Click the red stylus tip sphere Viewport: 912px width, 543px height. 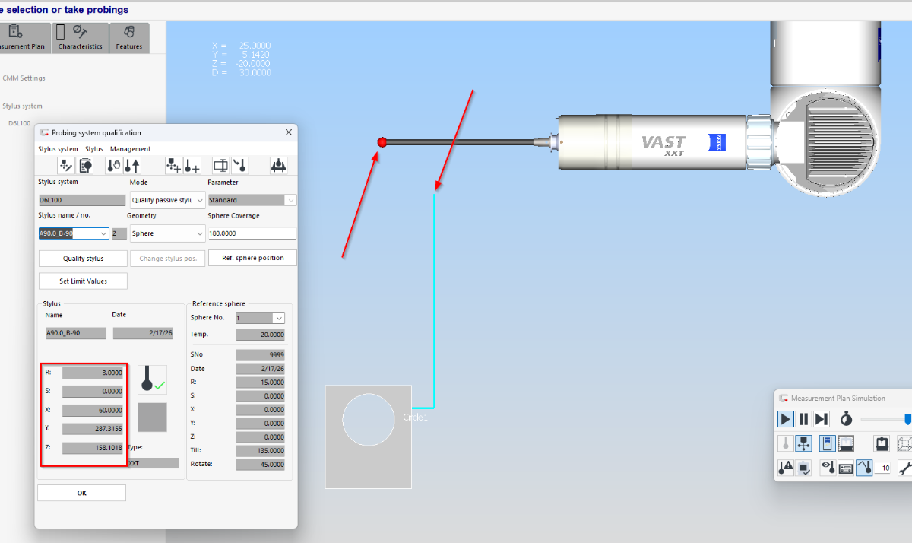[382, 142]
